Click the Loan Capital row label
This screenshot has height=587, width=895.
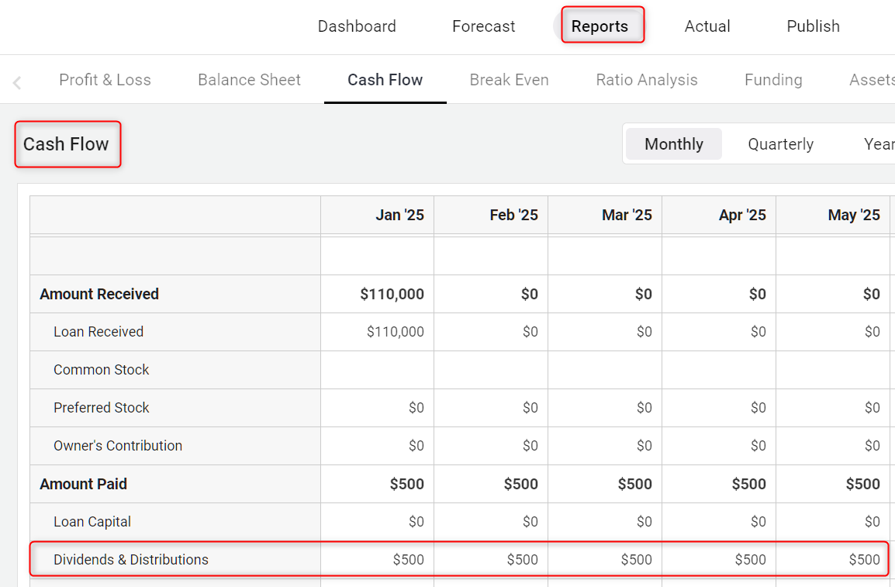[92, 522]
